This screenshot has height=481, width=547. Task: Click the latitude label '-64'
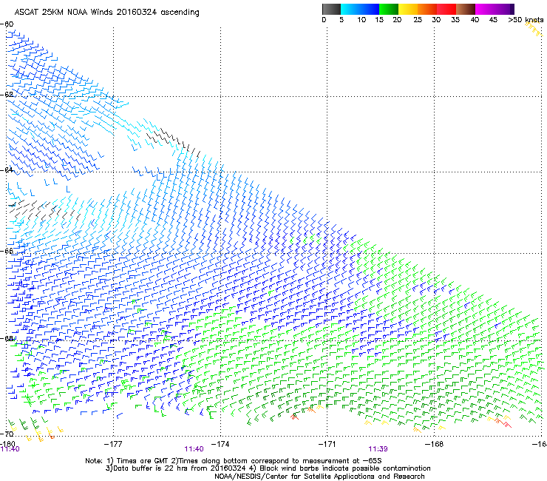(7, 169)
